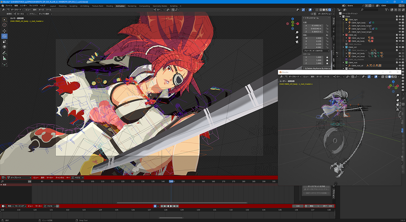
Task: Pick the Scale tool in left toolbar
Action: (x=4, y=42)
